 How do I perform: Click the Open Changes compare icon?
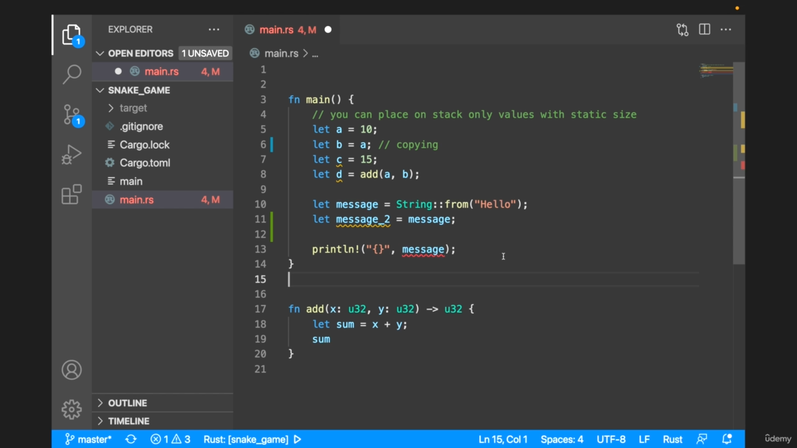[x=682, y=29]
